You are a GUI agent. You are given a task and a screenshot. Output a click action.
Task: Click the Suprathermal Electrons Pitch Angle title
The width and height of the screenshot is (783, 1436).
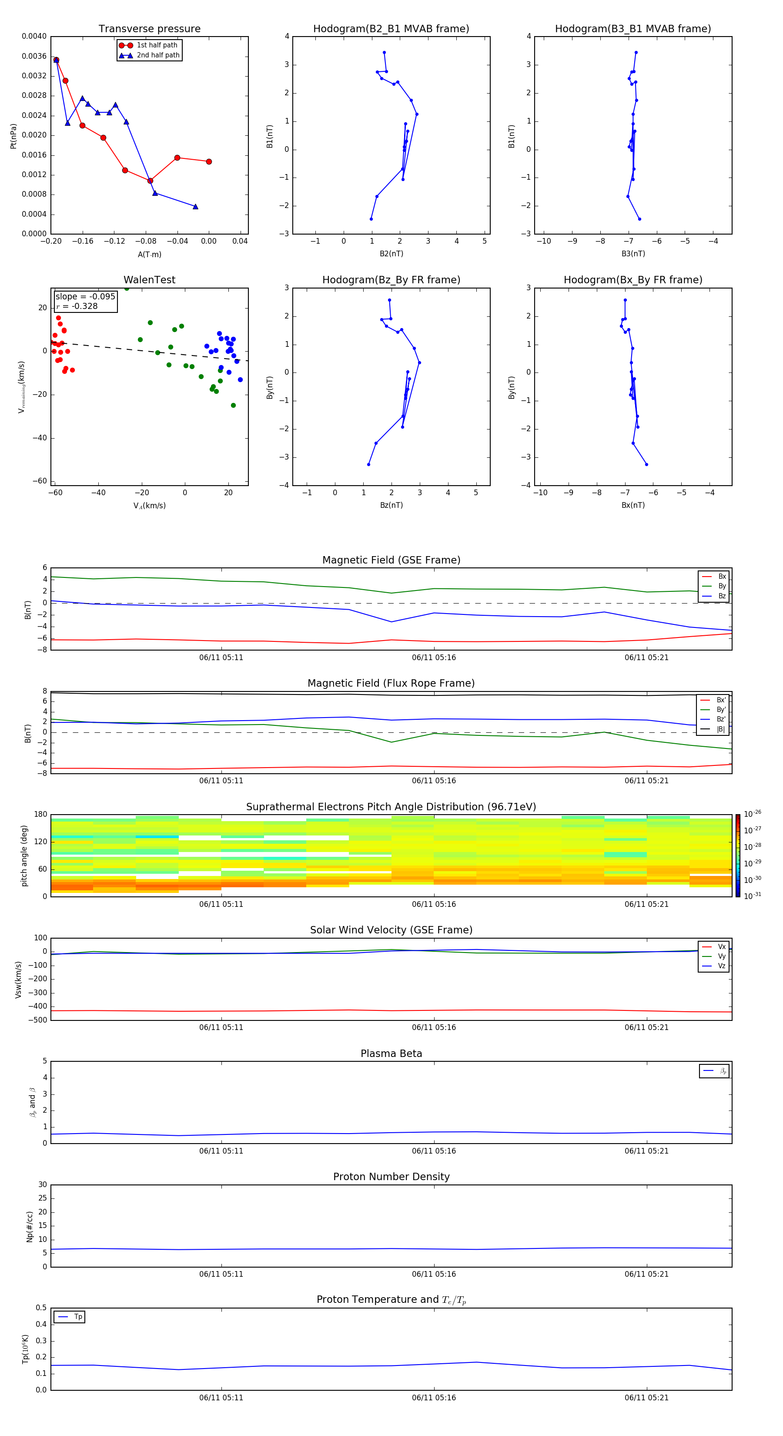(391, 807)
